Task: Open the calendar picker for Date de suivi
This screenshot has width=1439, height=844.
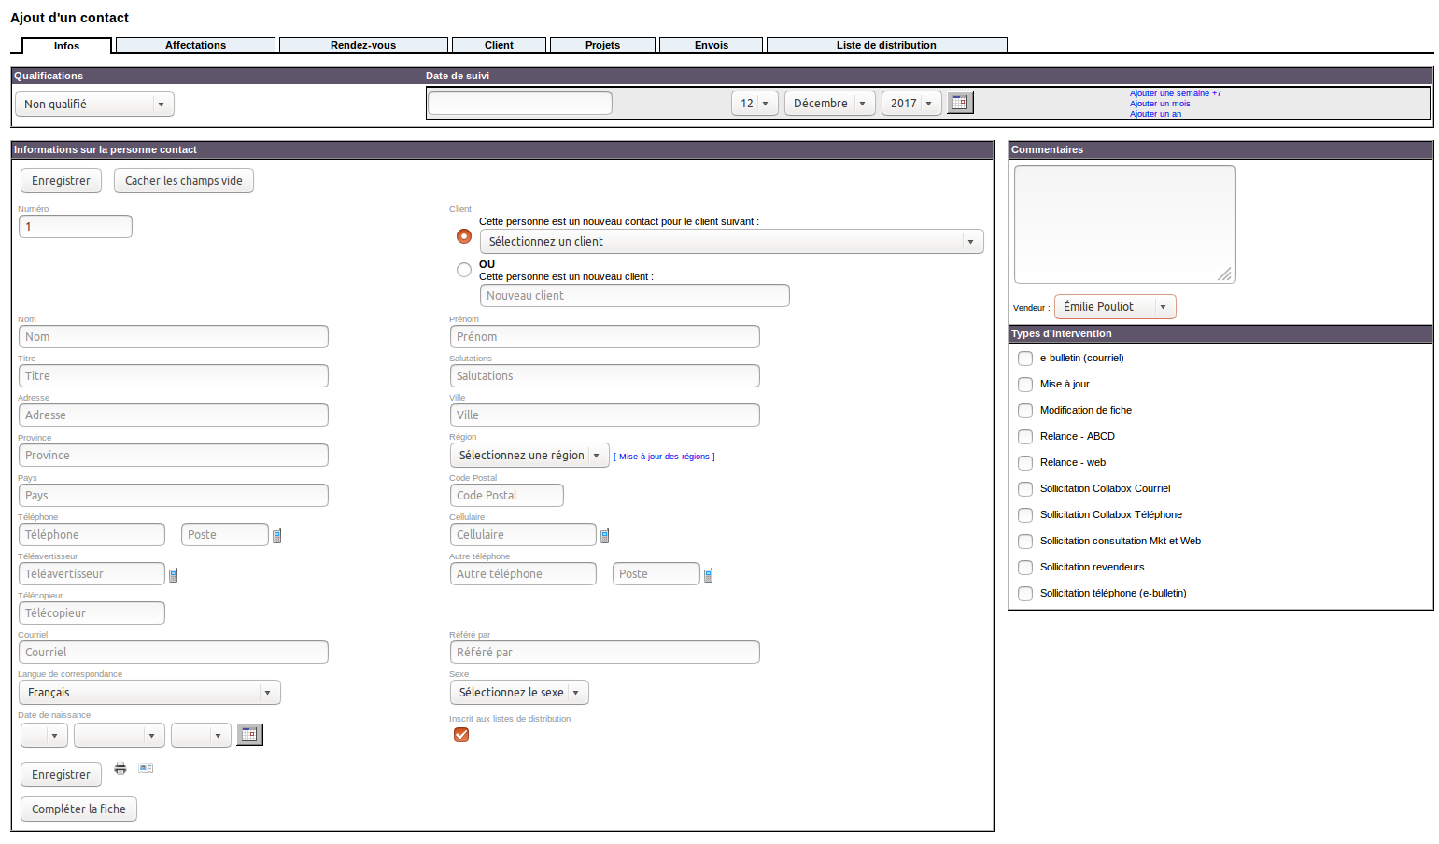Action: [960, 103]
